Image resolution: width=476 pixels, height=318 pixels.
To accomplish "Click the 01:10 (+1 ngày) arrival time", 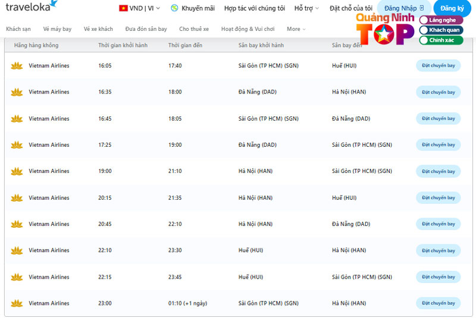I will click(x=187, y=303).
